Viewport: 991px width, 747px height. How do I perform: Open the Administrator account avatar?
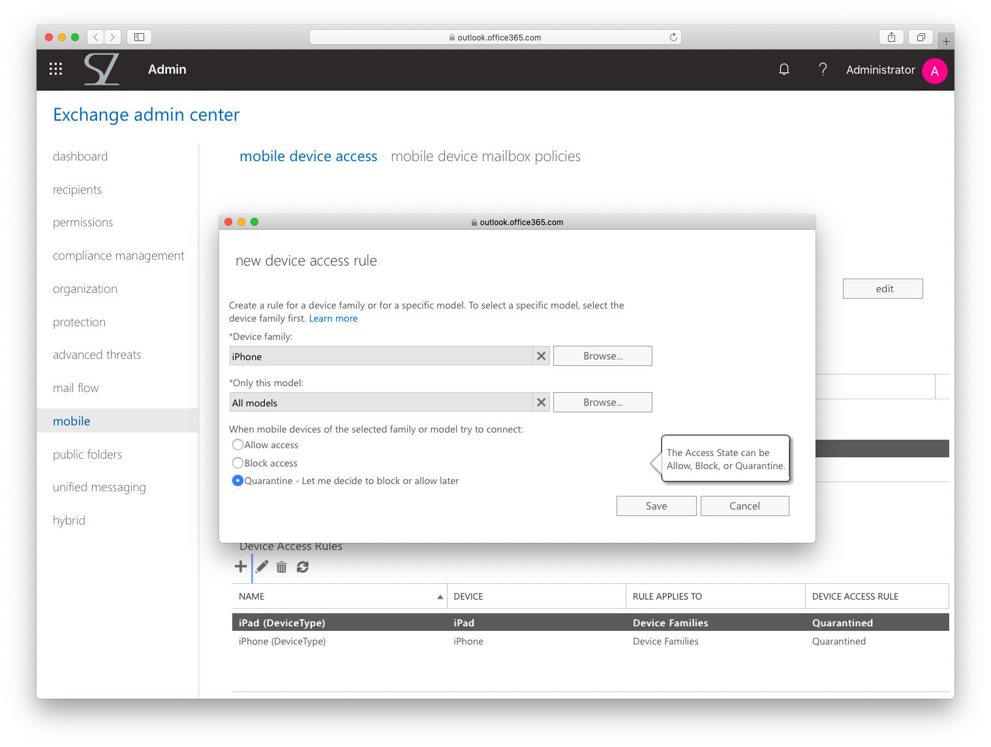(x=934, y=71)
